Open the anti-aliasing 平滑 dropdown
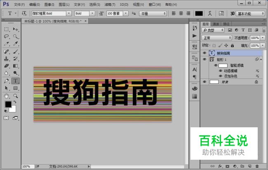 (153, 14)
